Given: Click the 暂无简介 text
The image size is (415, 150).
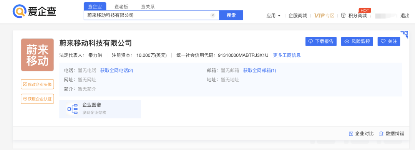Looking at the screenshot, I should pos(87,89).
